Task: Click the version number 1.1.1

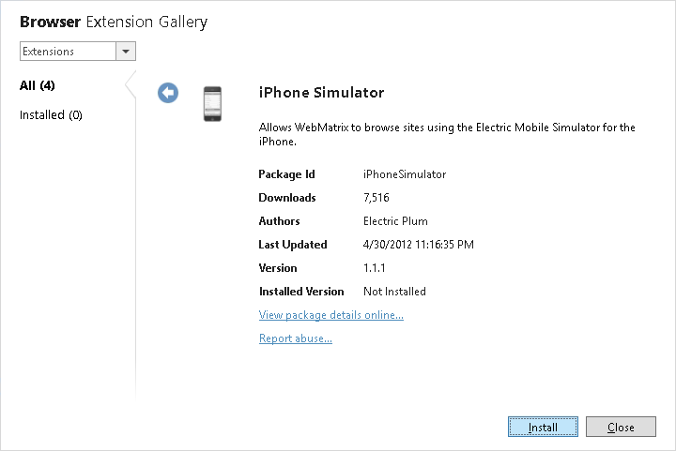Action: (375, 268)
